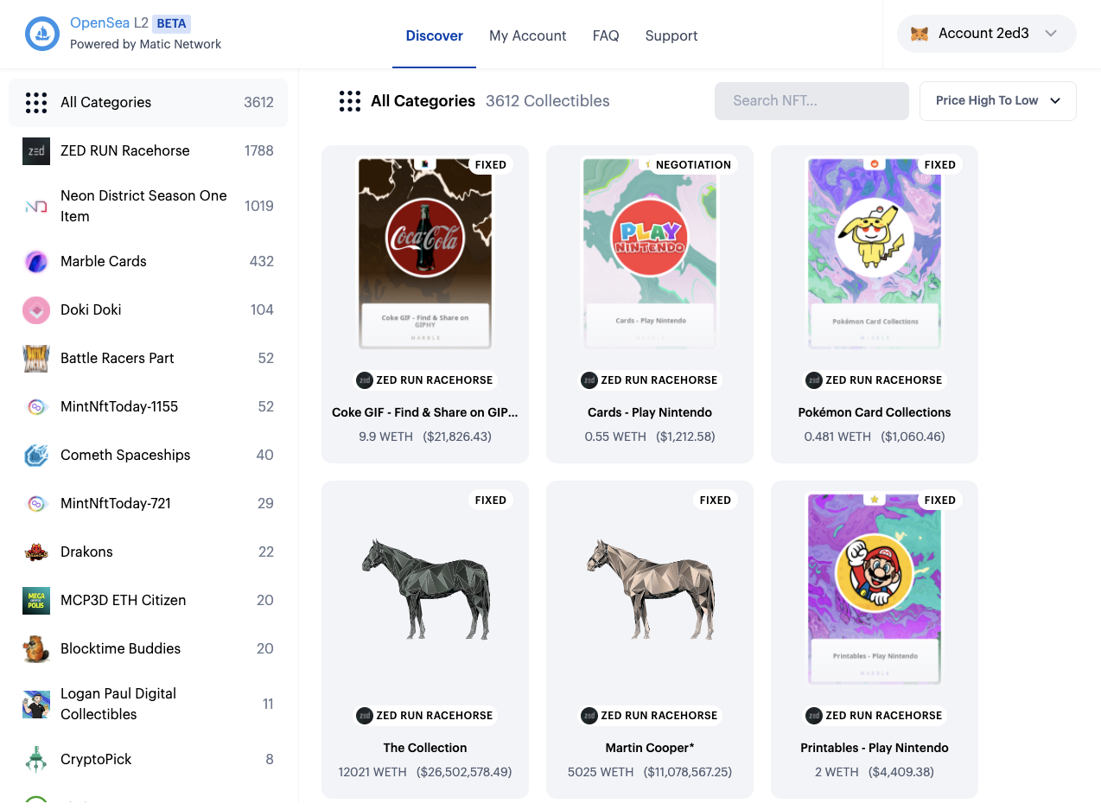This screenshot has height=810, width=1101.
Task: Open the Martin Cooper* horse image
Action: click(x=650, y=588)
